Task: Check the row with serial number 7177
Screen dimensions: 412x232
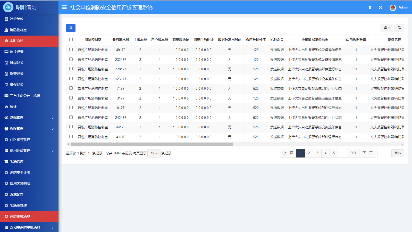Action: [x=71, y=88]
